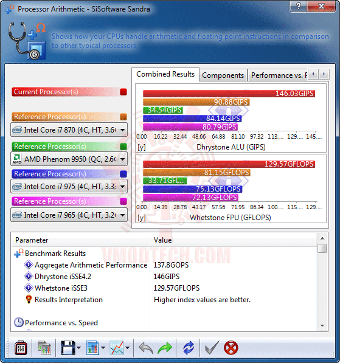Click the red 146.03GIPS bar

click(229, 94)
